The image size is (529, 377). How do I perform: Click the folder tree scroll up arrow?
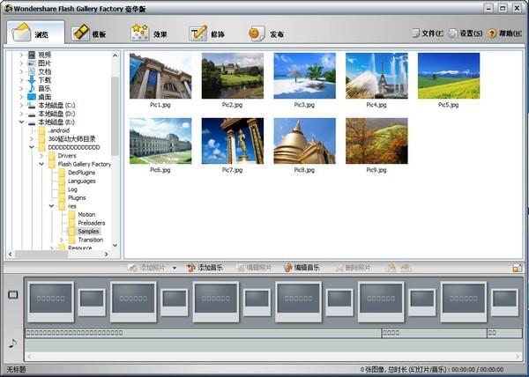coord(115,55)
